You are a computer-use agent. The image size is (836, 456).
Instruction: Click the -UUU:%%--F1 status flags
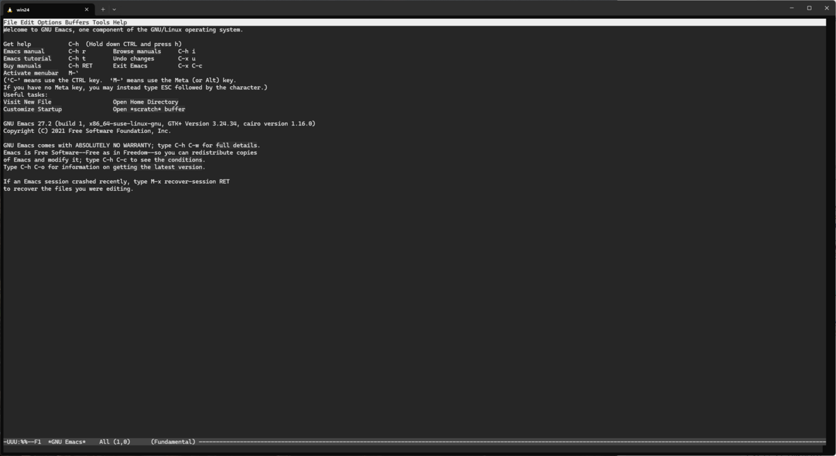(x=22, y=442)
